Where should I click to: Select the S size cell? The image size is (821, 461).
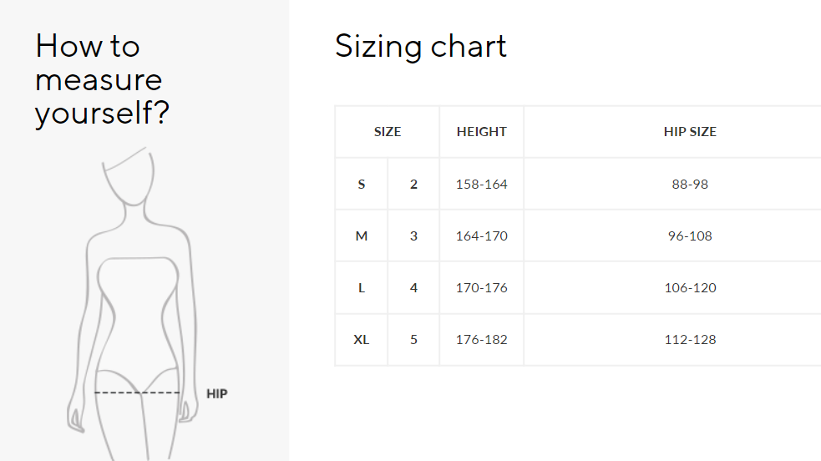point(361,184)
